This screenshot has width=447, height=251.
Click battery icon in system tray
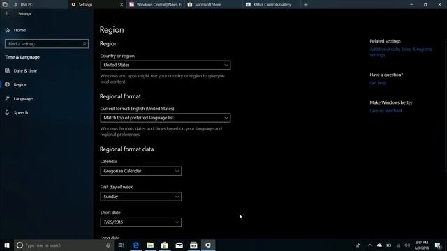pyautogui.click(x=389, y=245)
